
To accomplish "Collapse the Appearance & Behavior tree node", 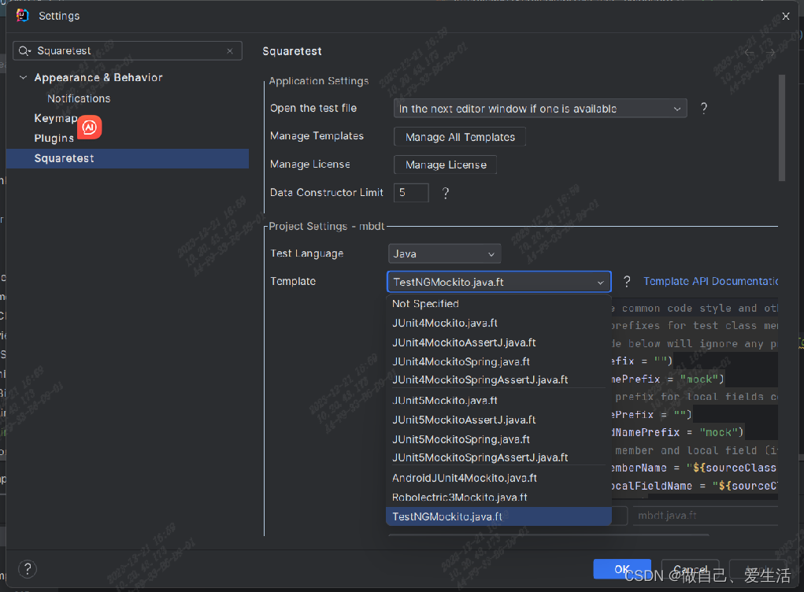I will 23,77.
